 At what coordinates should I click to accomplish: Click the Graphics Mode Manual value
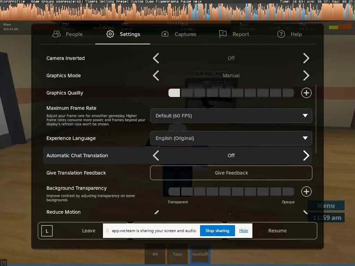(231, 76)
